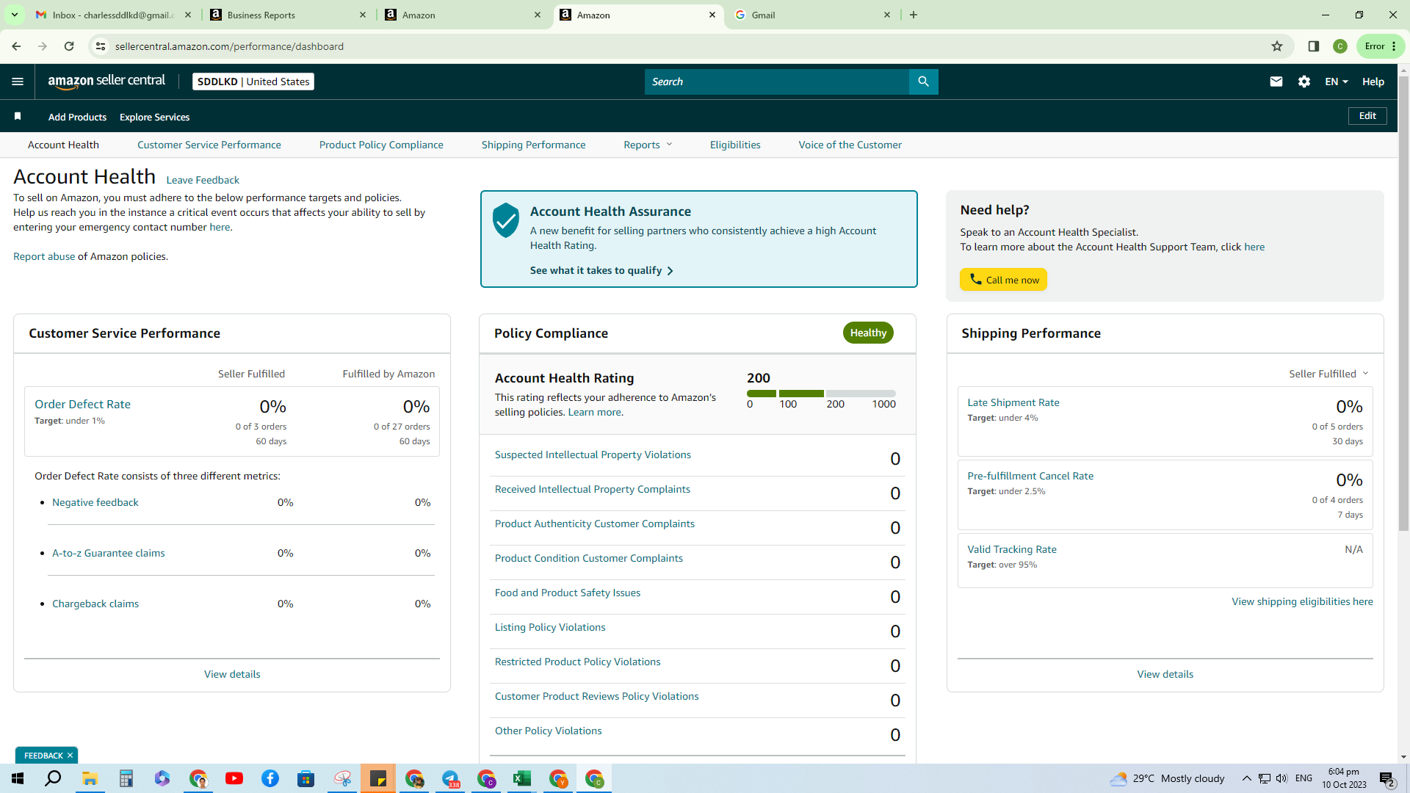This screenshot has width=1410, height=793.
Task: Open Windows Start menu
Action: 18,778
